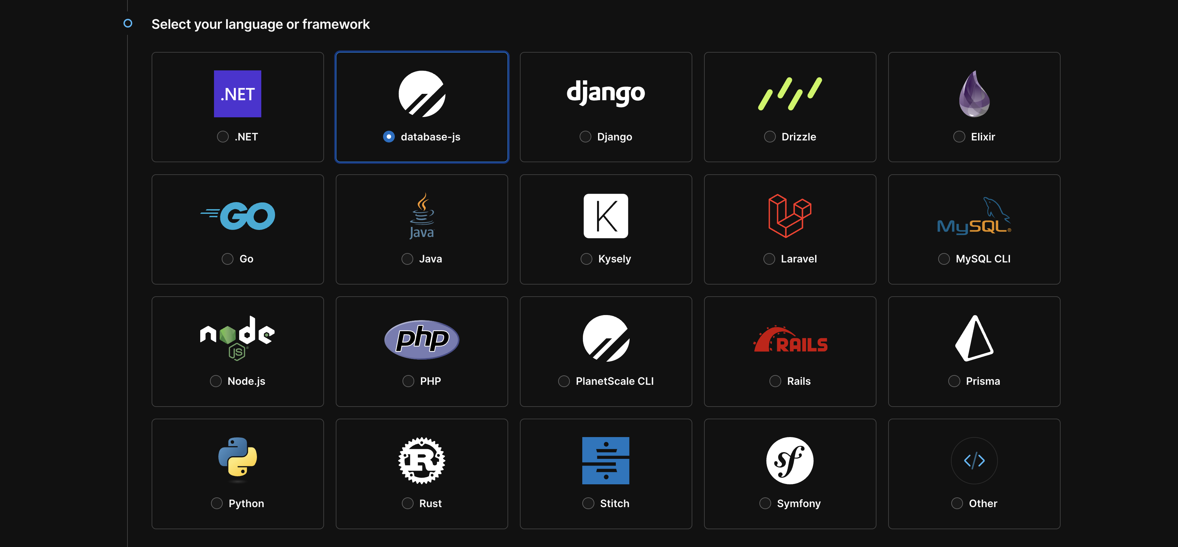Toggle the Python language selection
1178x547 pixels.
point(217,503)
